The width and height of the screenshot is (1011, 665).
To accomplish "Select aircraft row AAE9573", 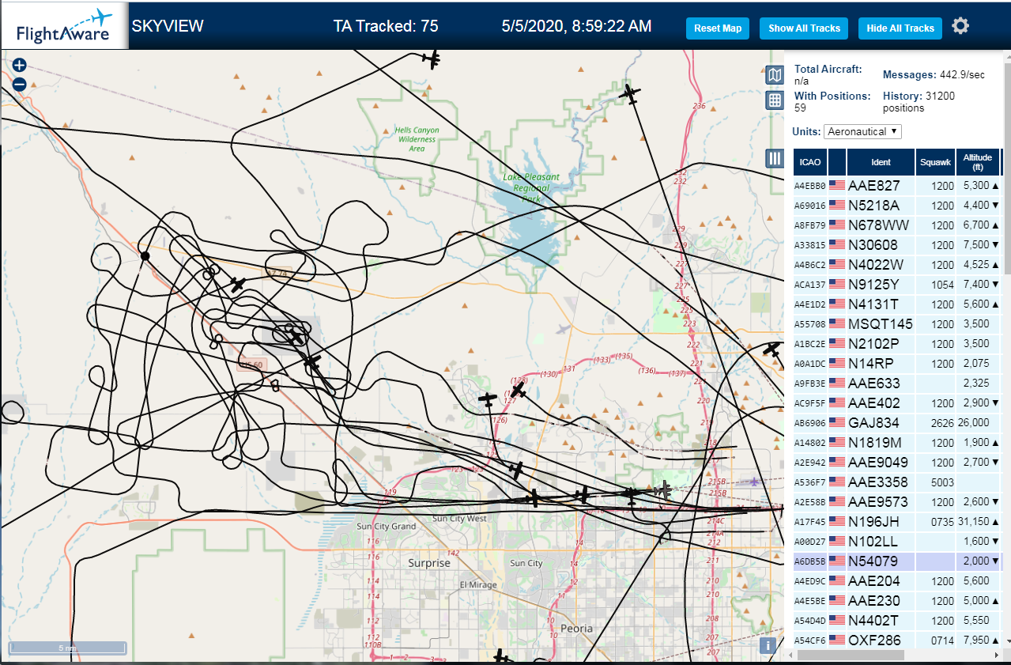I will 897,502.
